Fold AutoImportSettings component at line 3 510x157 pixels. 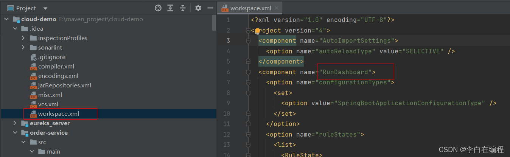[248, 40]
